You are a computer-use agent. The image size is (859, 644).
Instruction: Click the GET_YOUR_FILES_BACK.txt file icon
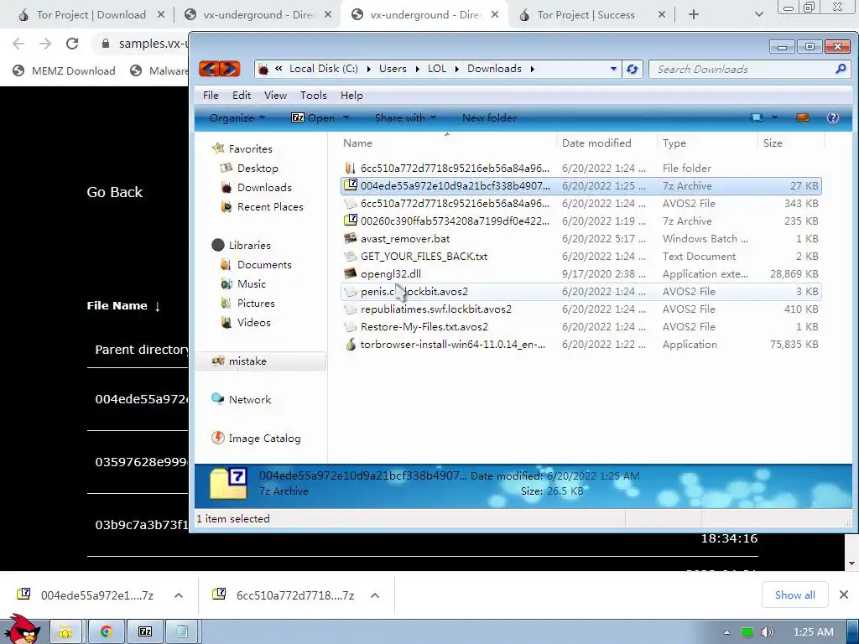[350, 256]
